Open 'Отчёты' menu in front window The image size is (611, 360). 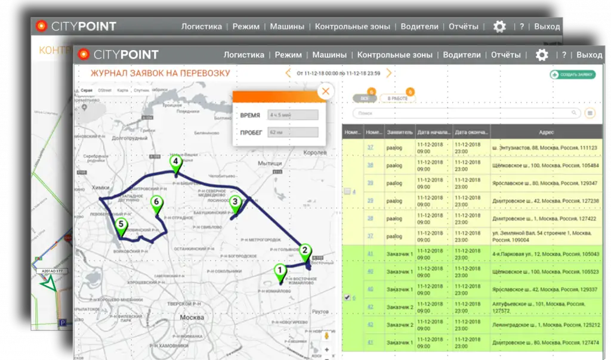pyautogui.click(x=505, y=55)
